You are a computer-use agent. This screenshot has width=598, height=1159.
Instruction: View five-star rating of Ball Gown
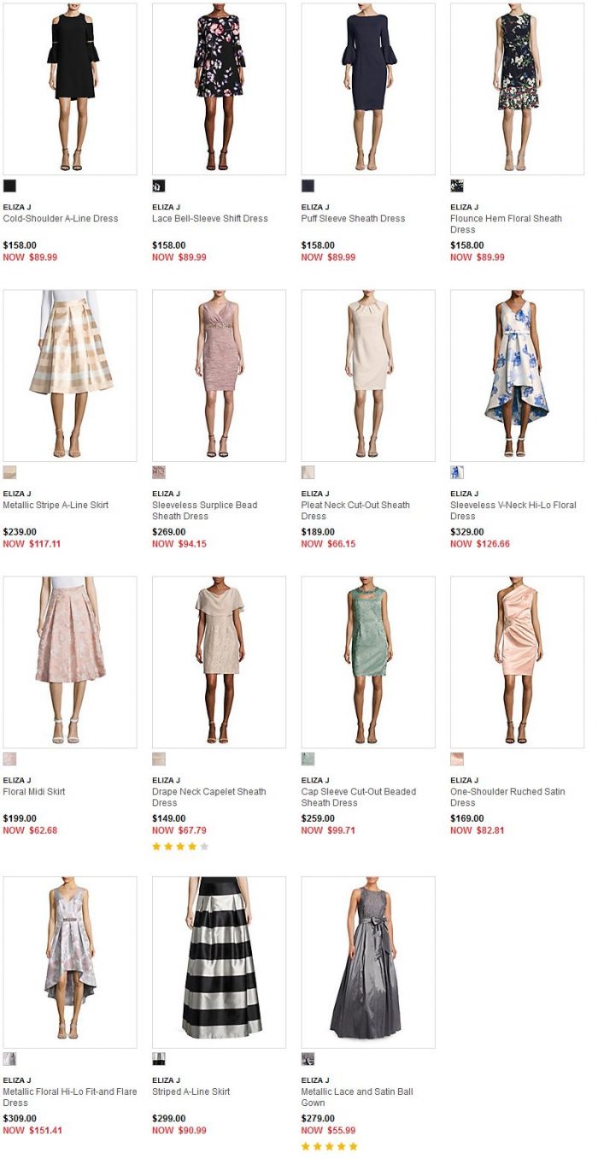click(x=330, y=1147)
